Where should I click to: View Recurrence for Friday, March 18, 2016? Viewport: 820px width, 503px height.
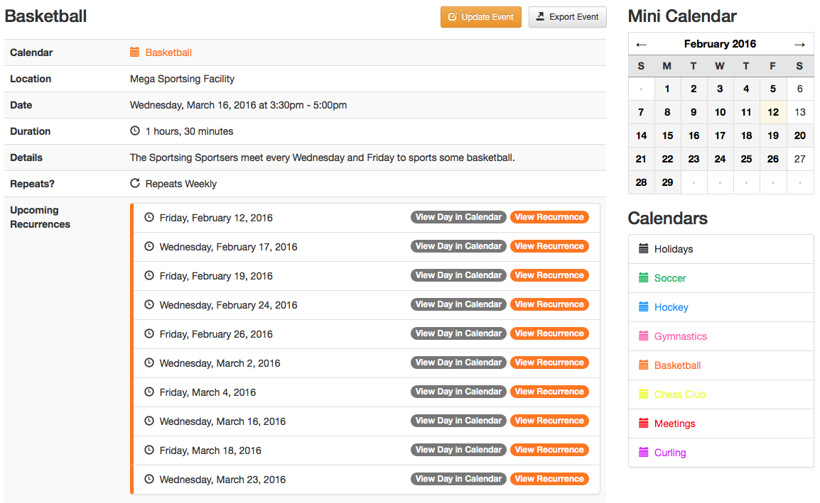(x=549, y=450)
